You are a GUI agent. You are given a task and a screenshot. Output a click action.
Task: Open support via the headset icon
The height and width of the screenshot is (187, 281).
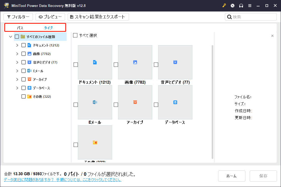pyautogui.click(x=241, y=5)
